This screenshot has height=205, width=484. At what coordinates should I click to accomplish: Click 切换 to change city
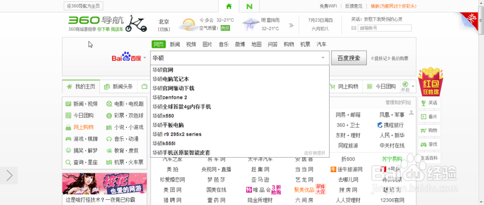coord(164,29)
